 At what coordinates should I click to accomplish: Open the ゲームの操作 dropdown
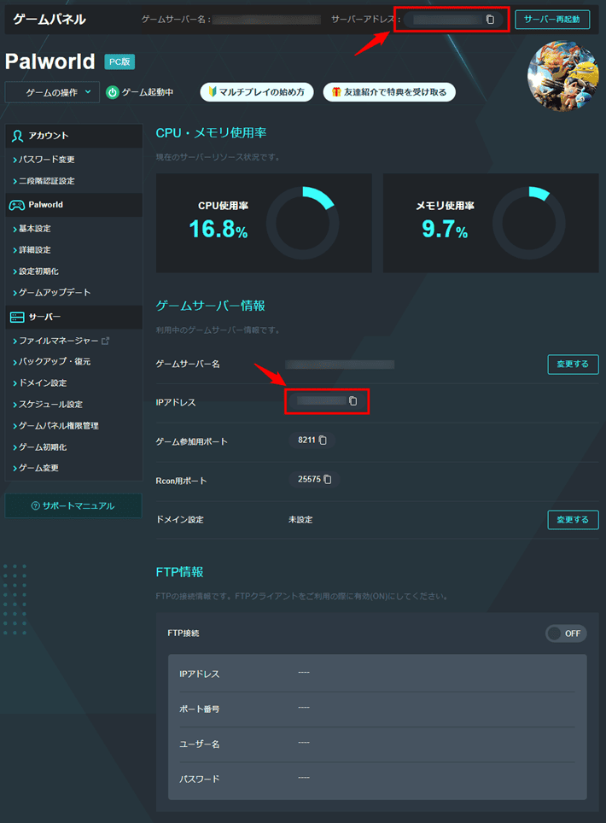pyautogui.click(x=53, y=92)
